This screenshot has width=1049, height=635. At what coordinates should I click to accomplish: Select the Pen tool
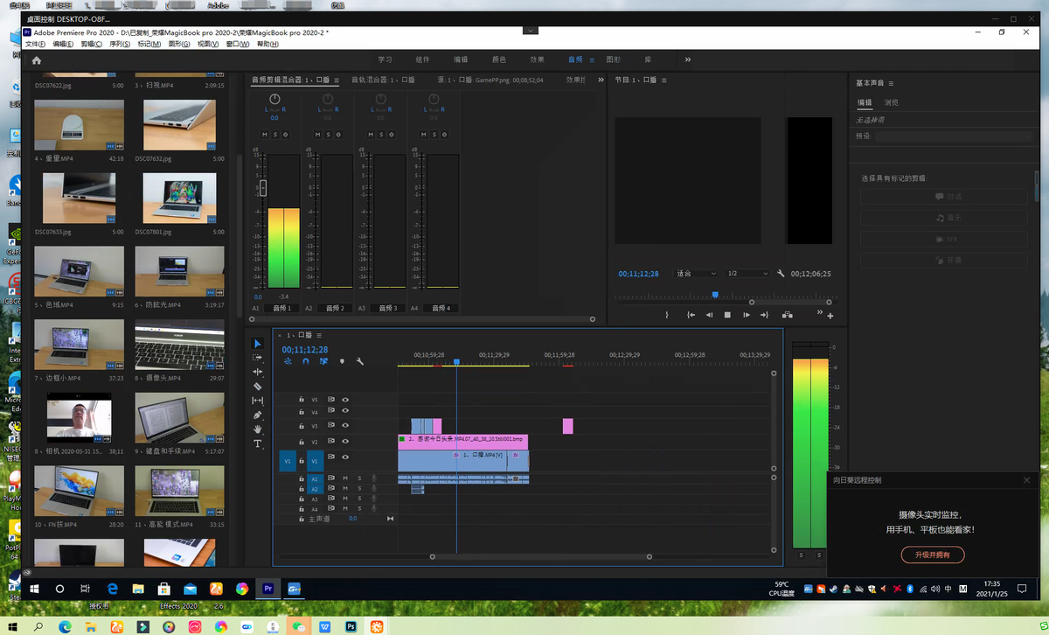[x=258, y=415]
